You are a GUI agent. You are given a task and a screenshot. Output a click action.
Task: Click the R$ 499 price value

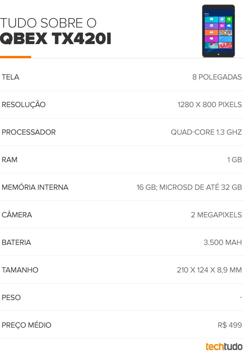[230, 325]
